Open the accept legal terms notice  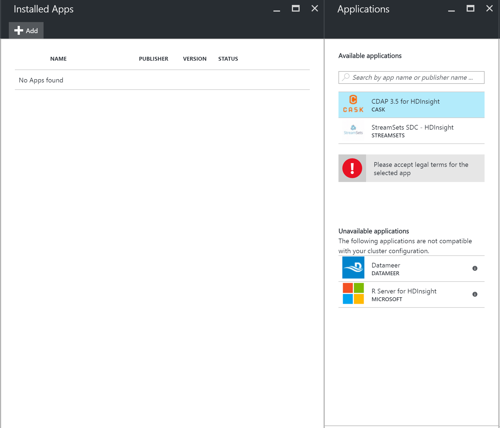click(x=412, y=168)
